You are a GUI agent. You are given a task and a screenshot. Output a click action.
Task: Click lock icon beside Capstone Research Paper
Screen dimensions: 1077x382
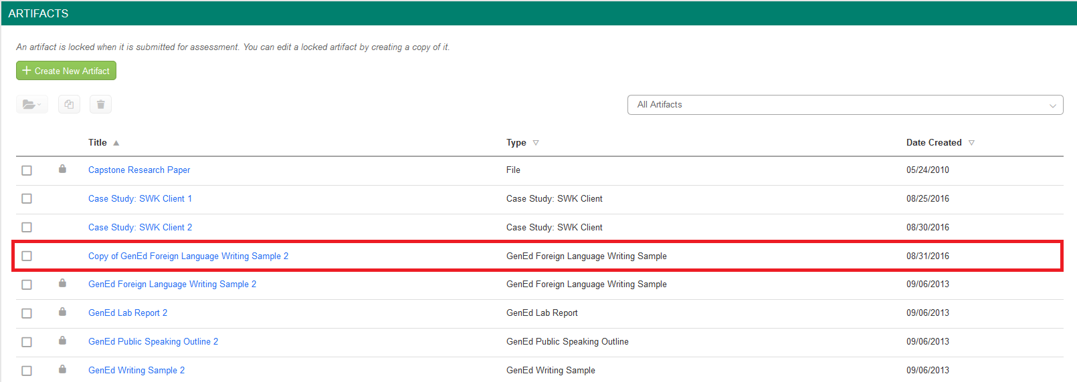tap(62, 169)
